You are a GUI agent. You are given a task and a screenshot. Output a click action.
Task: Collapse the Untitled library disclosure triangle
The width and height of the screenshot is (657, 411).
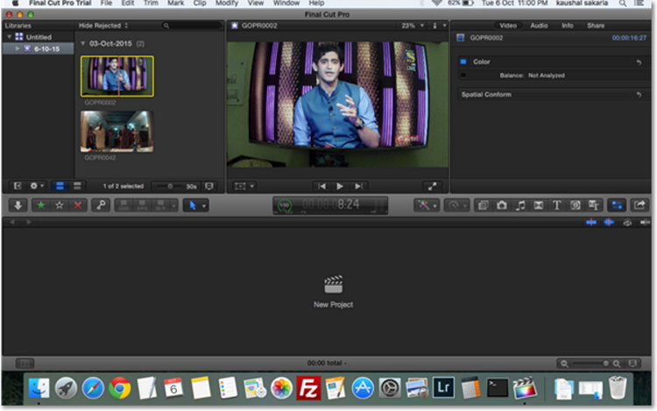9,37
